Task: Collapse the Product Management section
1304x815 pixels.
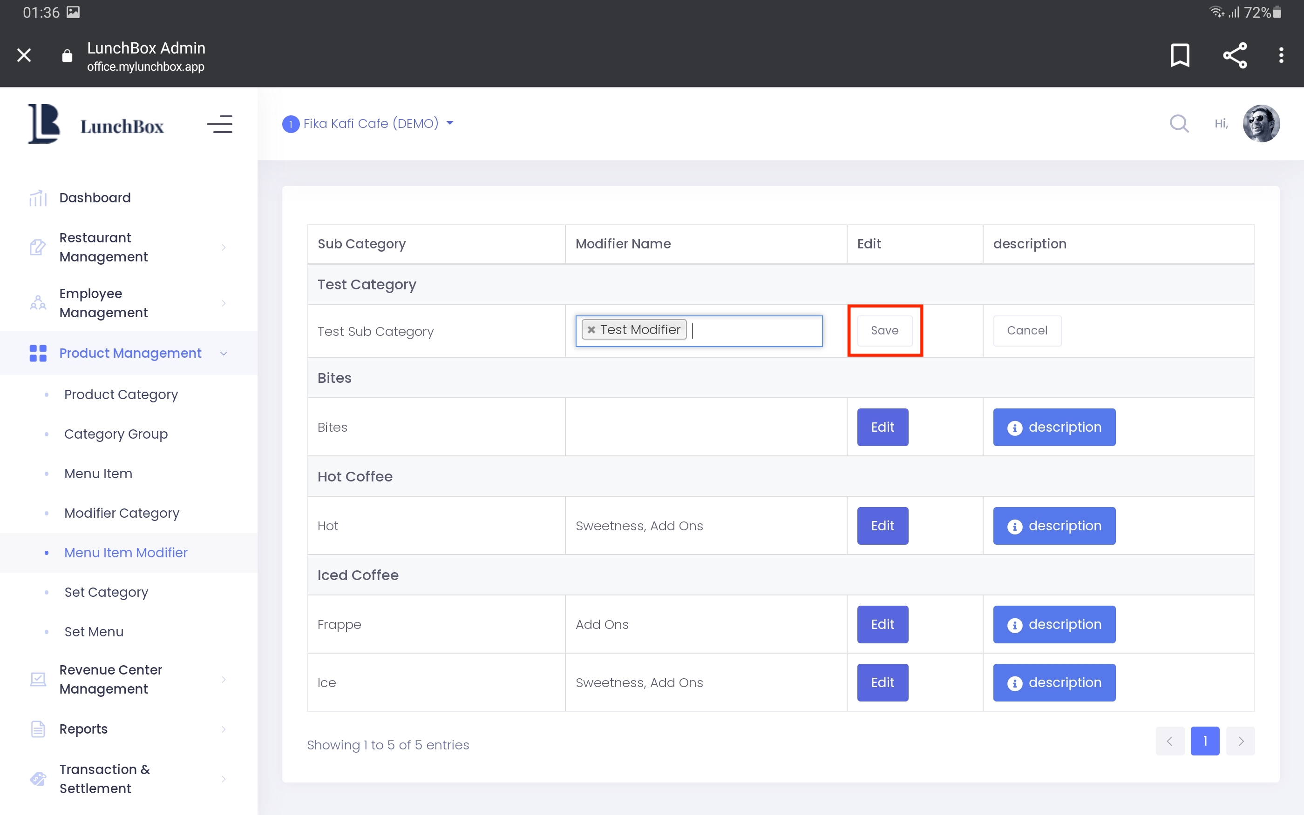Action: [x=129, y=353]
